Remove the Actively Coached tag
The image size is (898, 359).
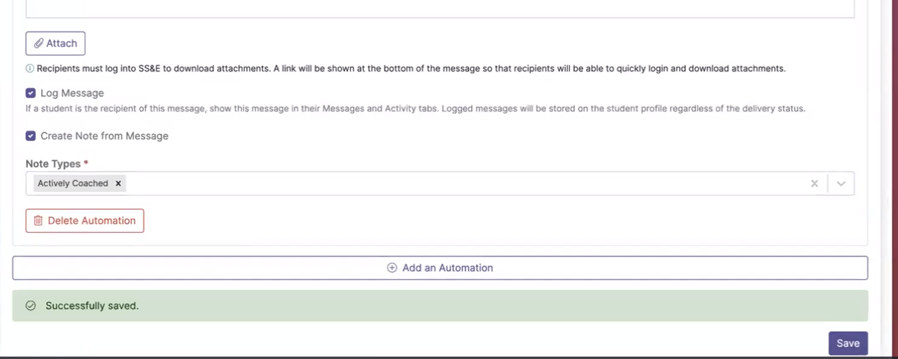coord(118,183)
